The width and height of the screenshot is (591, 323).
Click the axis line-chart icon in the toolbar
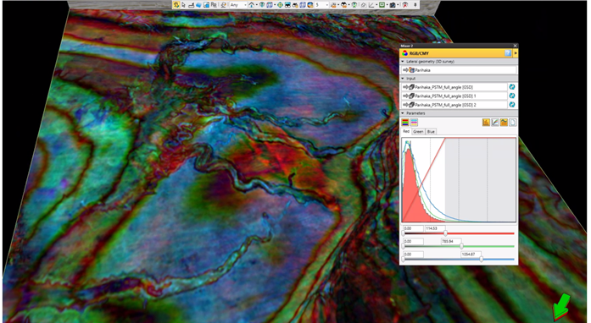click(x=371, y=5)
